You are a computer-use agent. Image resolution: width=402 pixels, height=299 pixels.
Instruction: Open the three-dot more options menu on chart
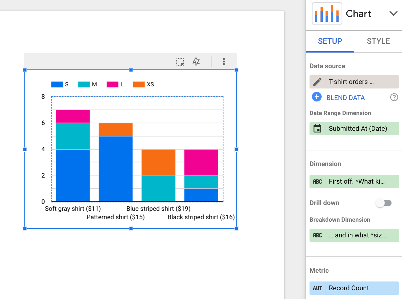224,62
